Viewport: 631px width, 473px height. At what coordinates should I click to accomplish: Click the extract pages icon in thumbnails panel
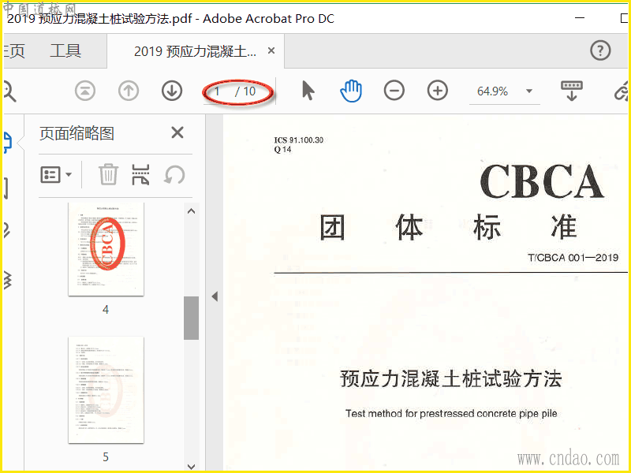point(141,174)
